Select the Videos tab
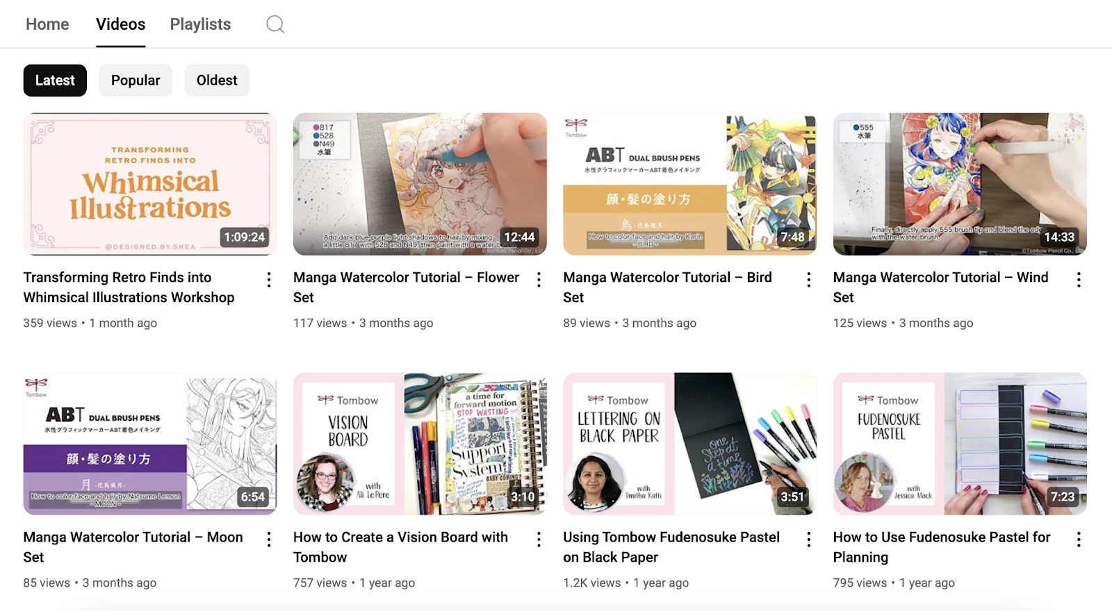Screen dimensions: 1112x611 coord(120,24)
